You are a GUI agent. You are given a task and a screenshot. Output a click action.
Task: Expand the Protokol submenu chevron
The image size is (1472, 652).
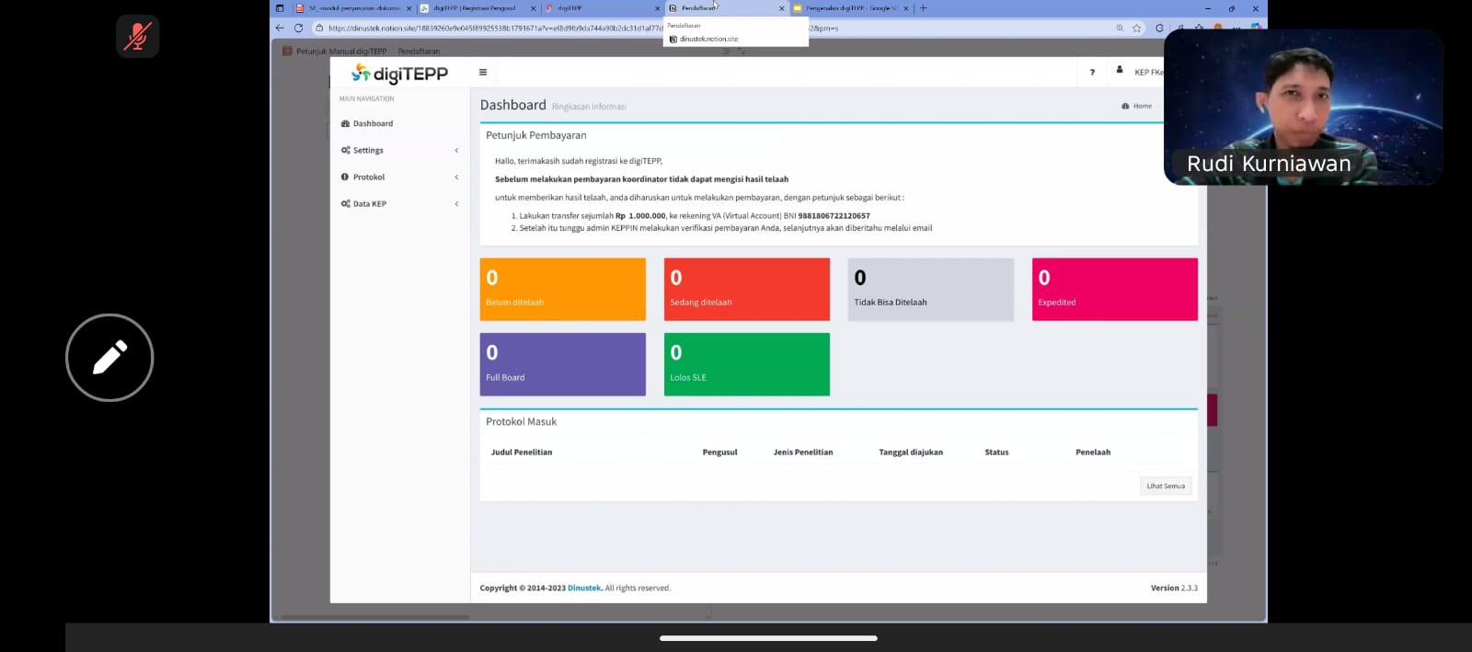[456, 177]
